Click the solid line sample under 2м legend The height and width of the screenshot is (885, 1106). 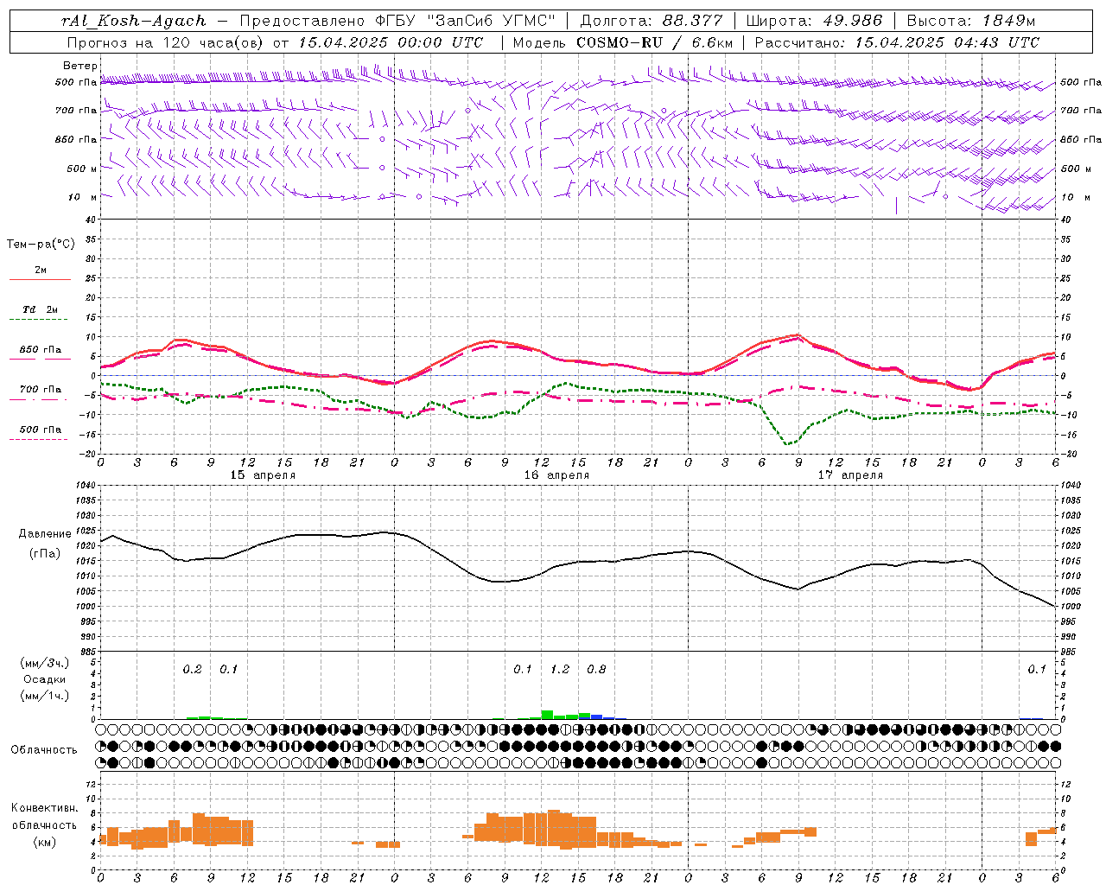click(40, 279)
